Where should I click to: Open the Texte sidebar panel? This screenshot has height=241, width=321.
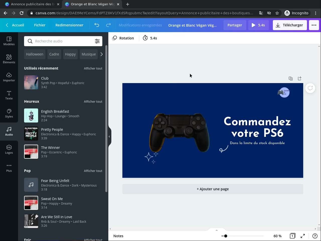coord(9,95)
